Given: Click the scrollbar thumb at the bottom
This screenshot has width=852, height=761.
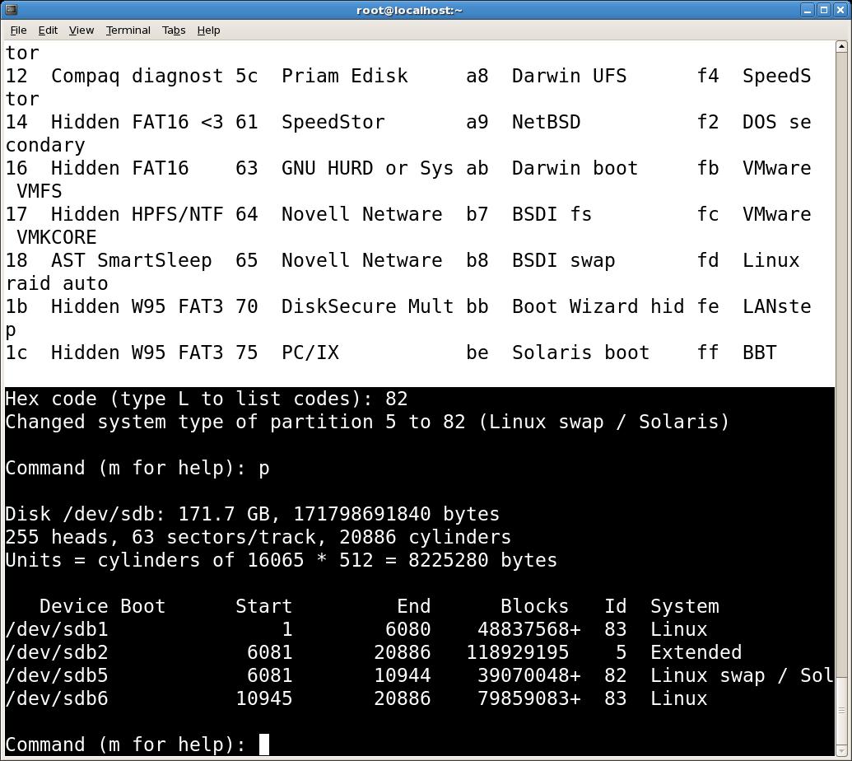Looking at the screenshot, I should (841, 711).
